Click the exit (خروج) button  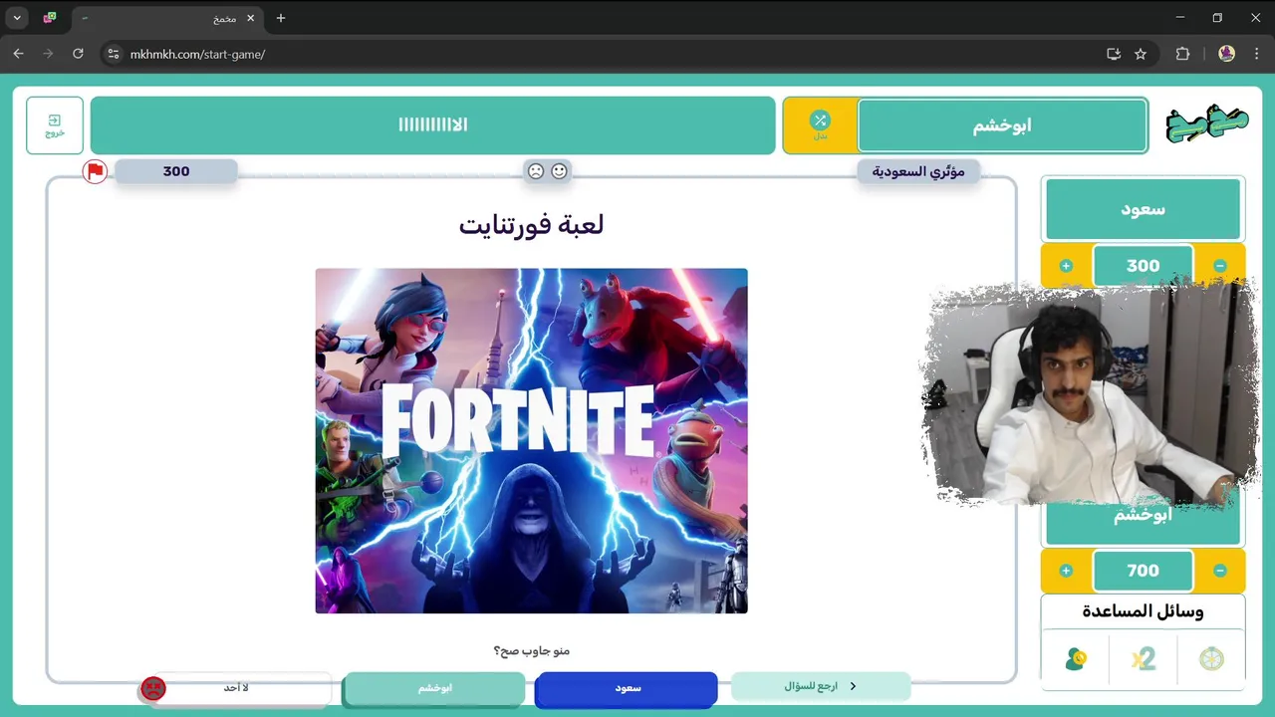click(x=55, y=125)
